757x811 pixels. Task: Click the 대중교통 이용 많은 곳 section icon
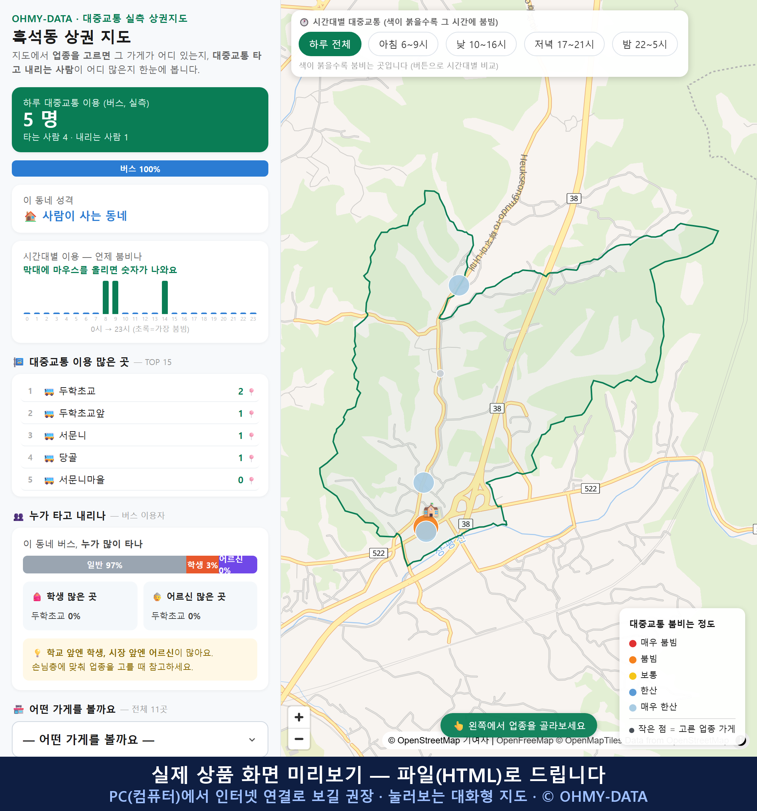[x=18, y=362]
